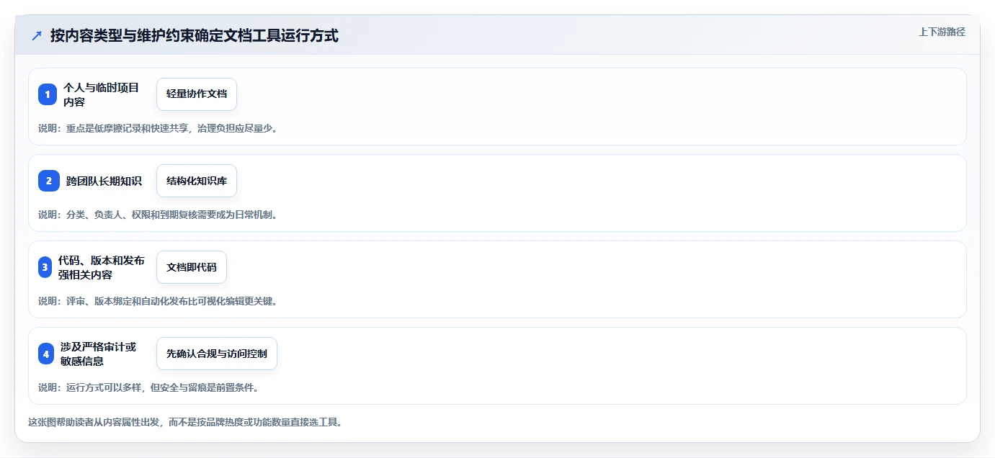The width and height of the screenshot is (995, 458).
Task: Open the 上下游路径 label in header
Action: click(942, 32)
